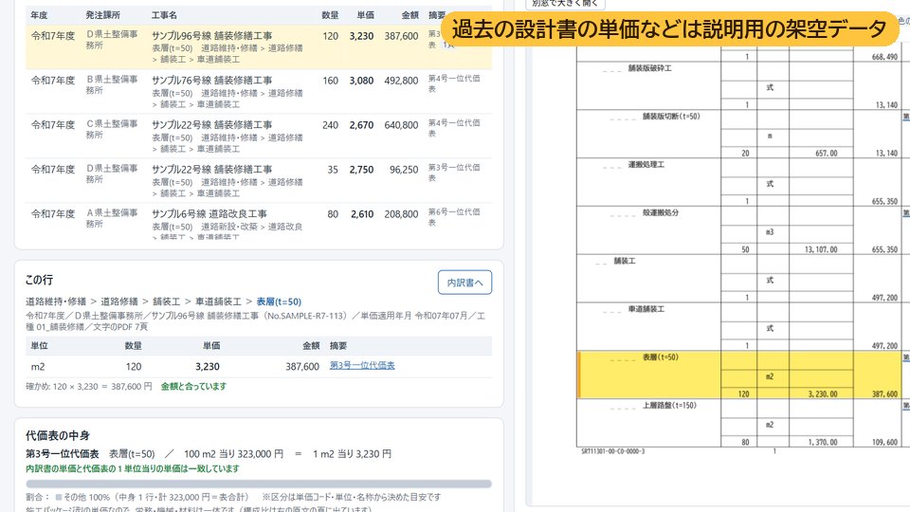Click the blue 表層(t=50) breadcrumb

[x=279, y=302]
